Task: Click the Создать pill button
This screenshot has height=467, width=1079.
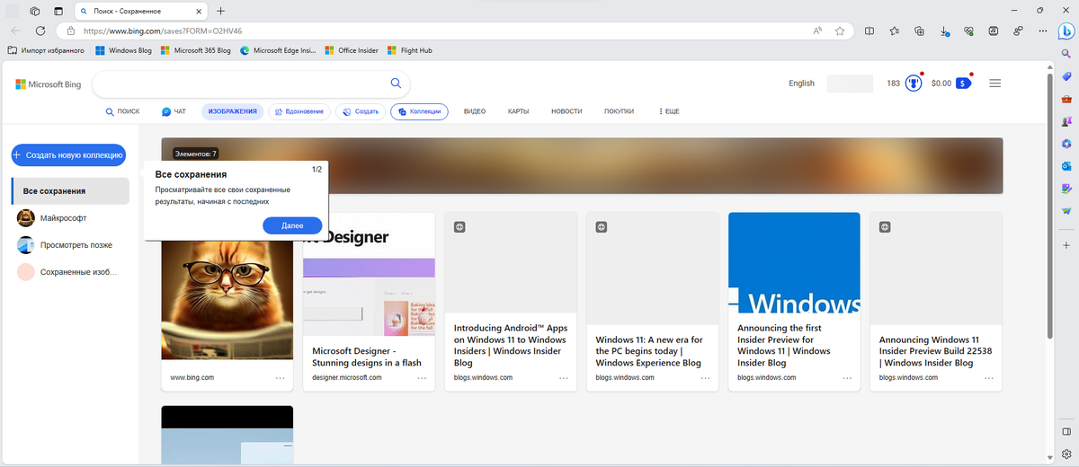Action: tap(361, 111)
